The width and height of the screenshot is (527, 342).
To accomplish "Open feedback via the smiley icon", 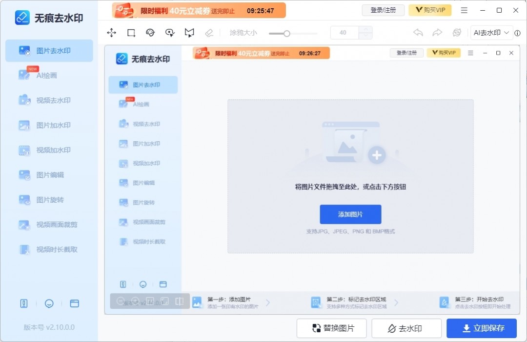I will pos(49,303).
